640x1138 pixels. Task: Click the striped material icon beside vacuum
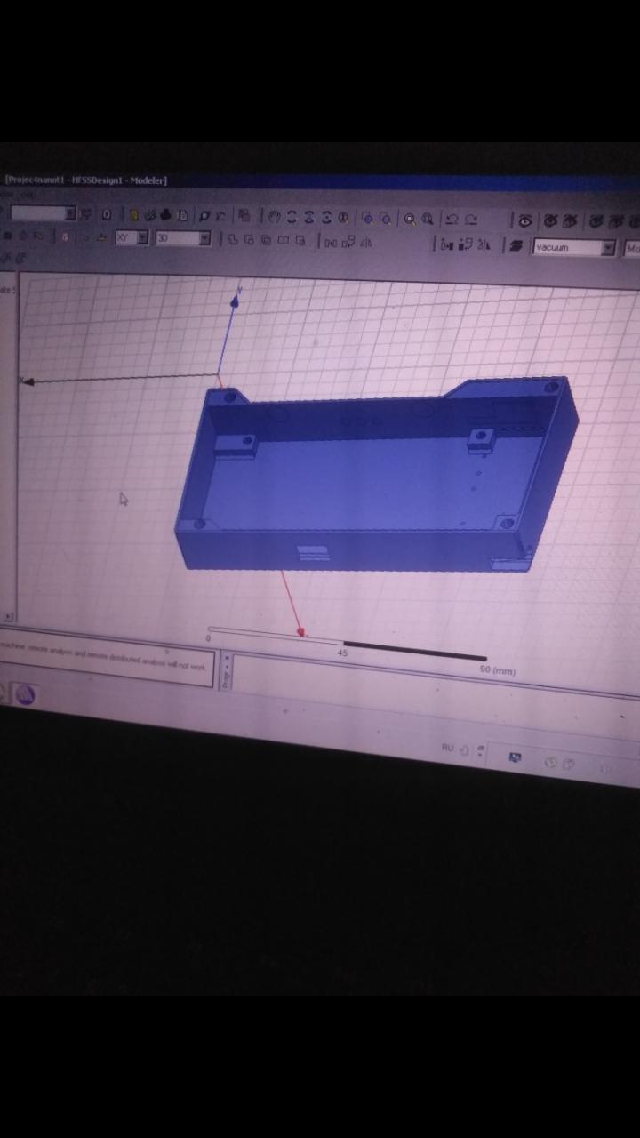(515, 246)
